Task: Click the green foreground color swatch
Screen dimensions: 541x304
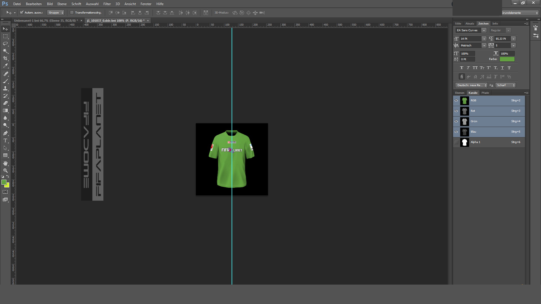Action: click(4, 182)
